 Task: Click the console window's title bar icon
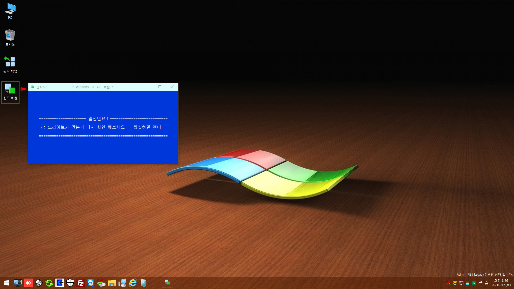click(x=33, y=87)
